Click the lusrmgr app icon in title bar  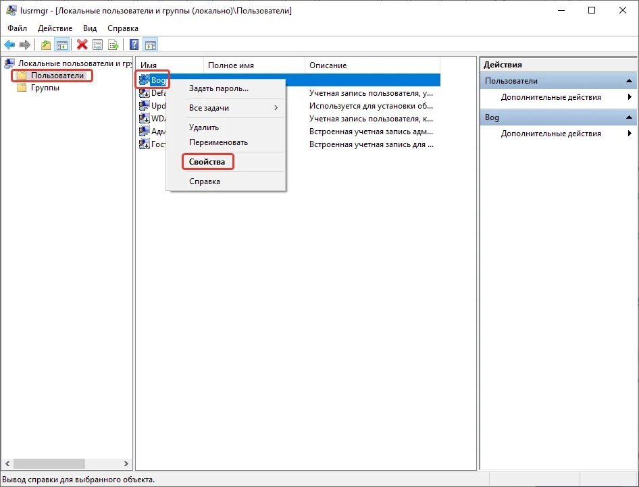11,11
